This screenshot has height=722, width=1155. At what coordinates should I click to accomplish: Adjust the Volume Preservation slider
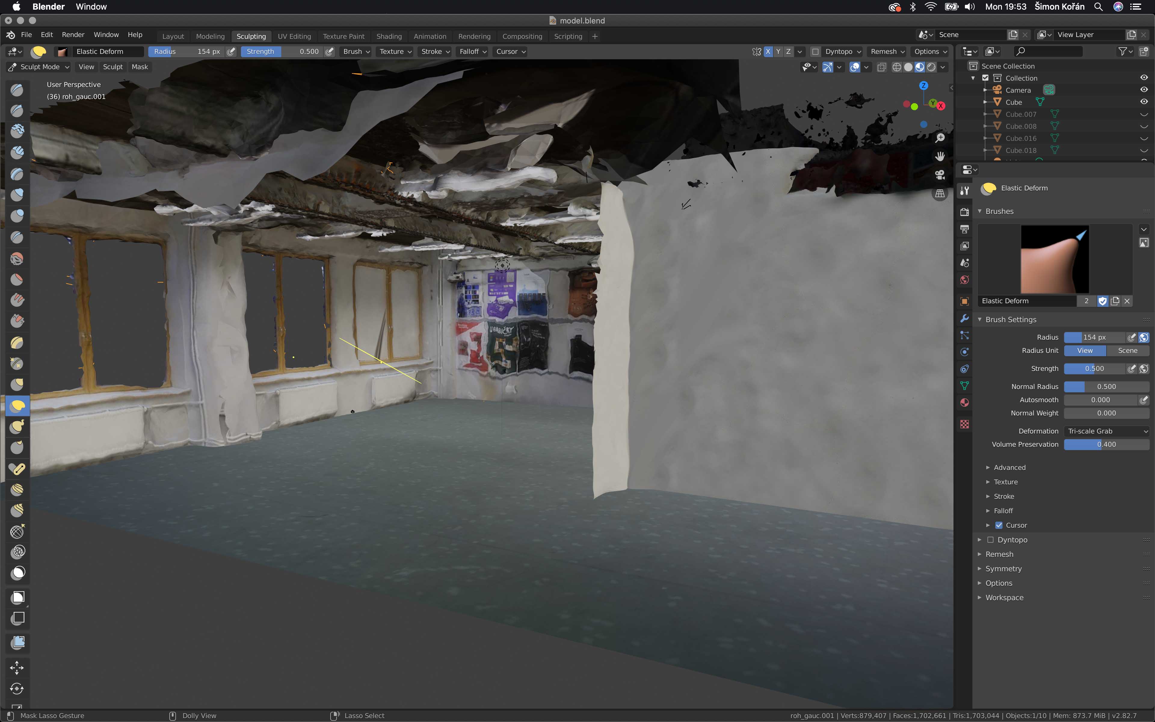(x=1106, y=444)
